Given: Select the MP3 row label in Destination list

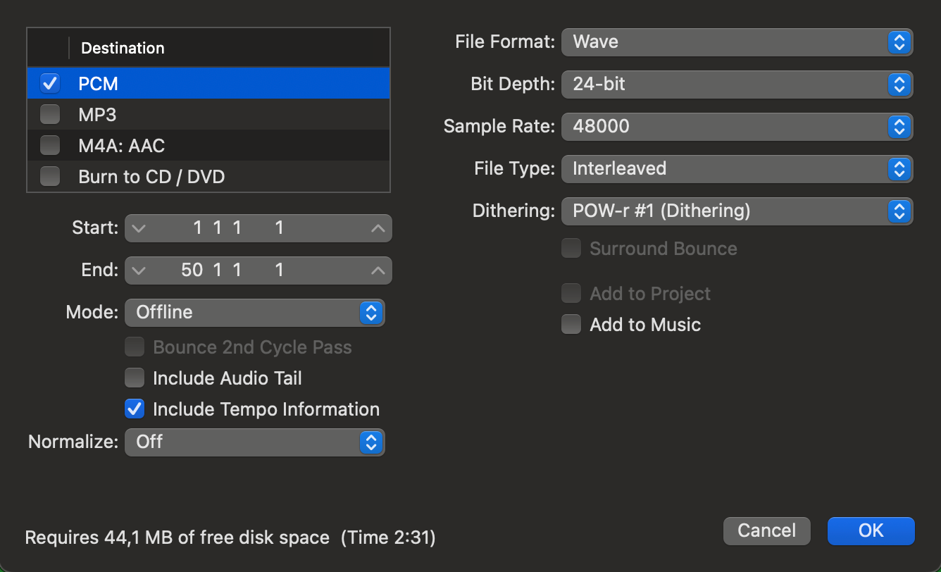Looking at the screenshot, I should tap(97, 114).
